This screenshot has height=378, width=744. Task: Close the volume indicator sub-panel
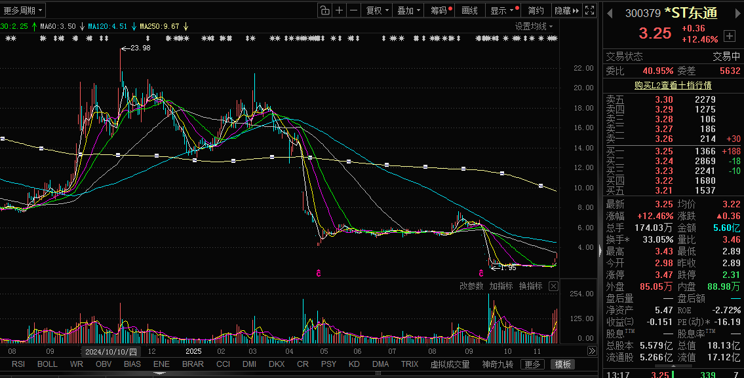point(553,286)
